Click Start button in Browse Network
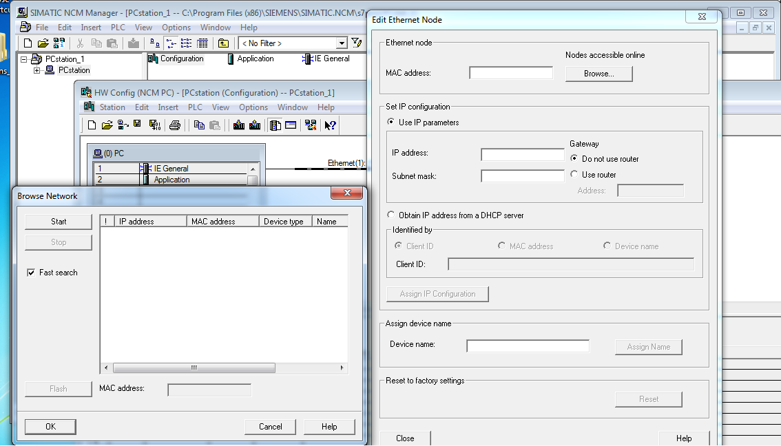The height and width of the screenshot is (446, 781). pos(59,222)
